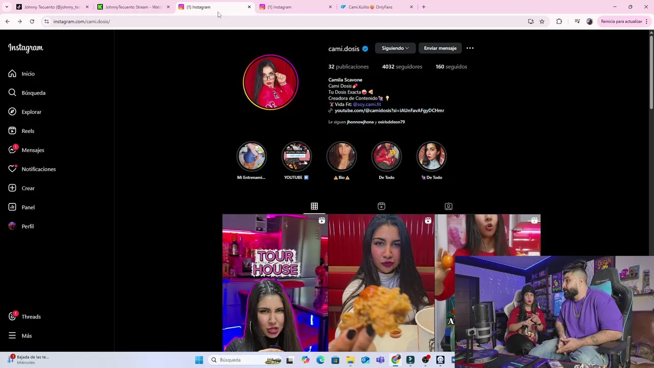Open osirisdeleon79 follower link
This screenshot has height=368, width=654.
pos(391,122)
